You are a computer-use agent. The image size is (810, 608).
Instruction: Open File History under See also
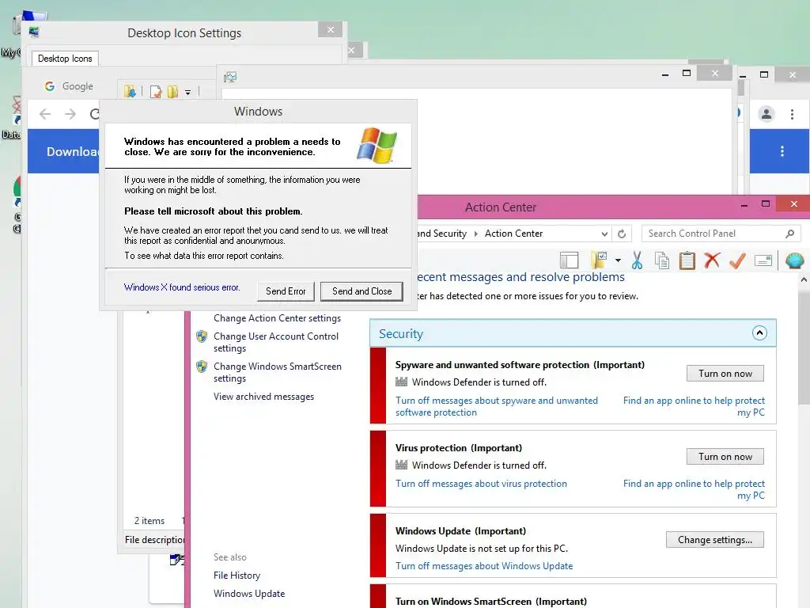pos(237,576)
